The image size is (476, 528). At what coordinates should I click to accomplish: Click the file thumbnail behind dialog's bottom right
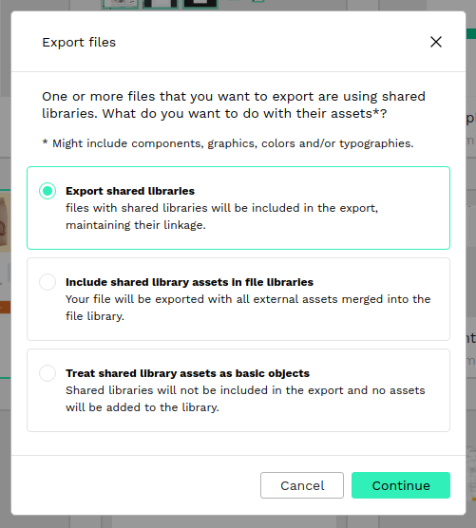471,473
